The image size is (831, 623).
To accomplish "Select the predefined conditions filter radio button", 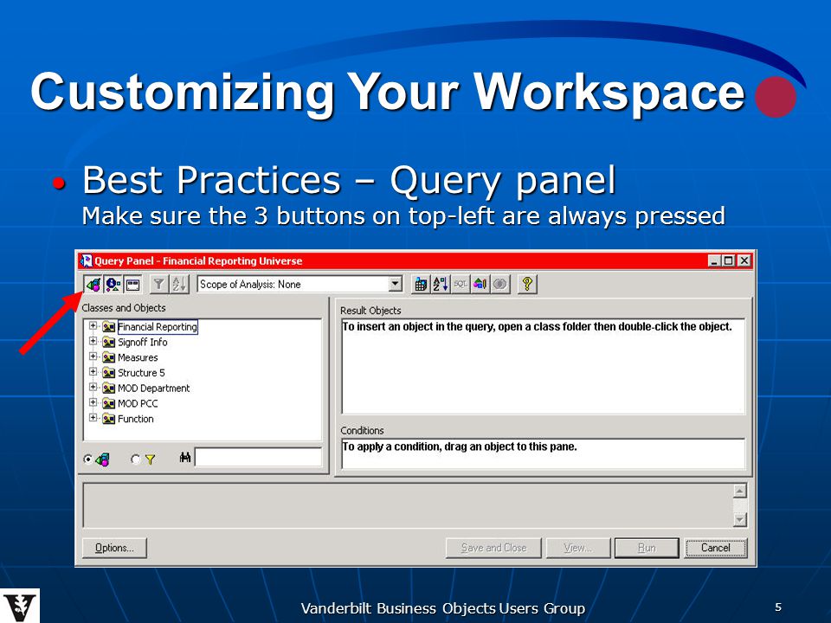I will 135,459.
